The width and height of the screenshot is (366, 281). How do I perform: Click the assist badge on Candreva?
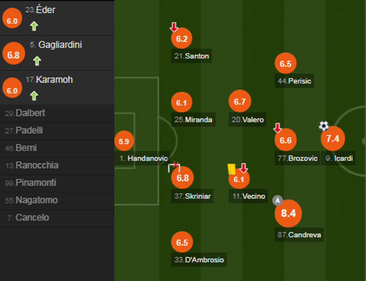pyautogui.click(x=277, y=201)
